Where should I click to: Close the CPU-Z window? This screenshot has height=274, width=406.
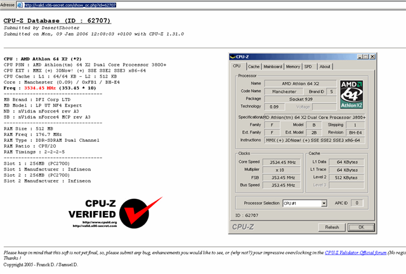coord(372,57)
